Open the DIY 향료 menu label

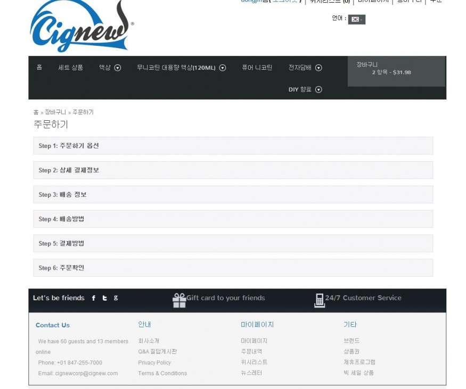coord(300,89)
